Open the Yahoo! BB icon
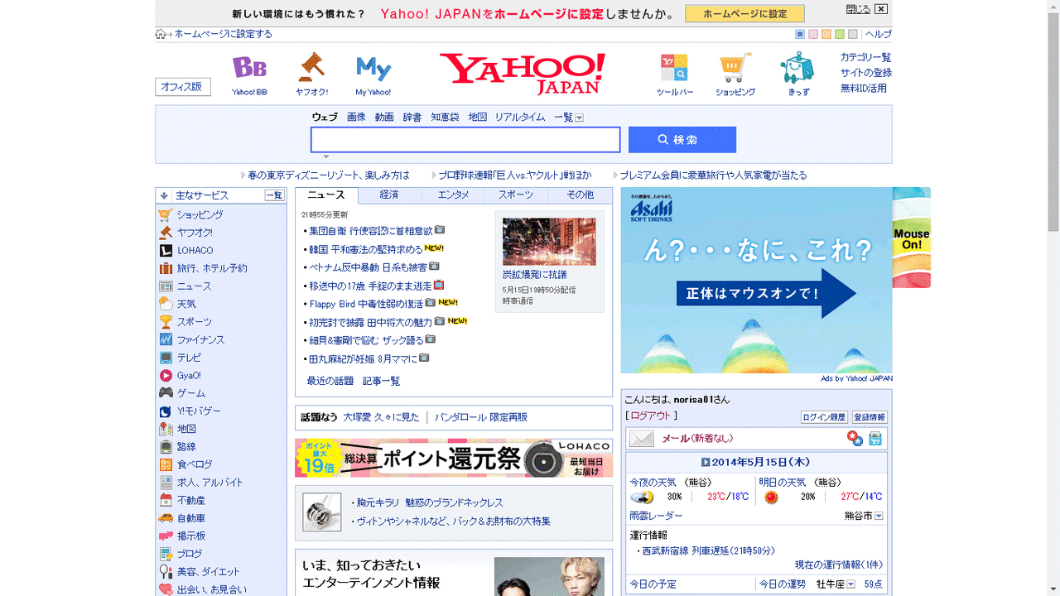 click(249, 67)
